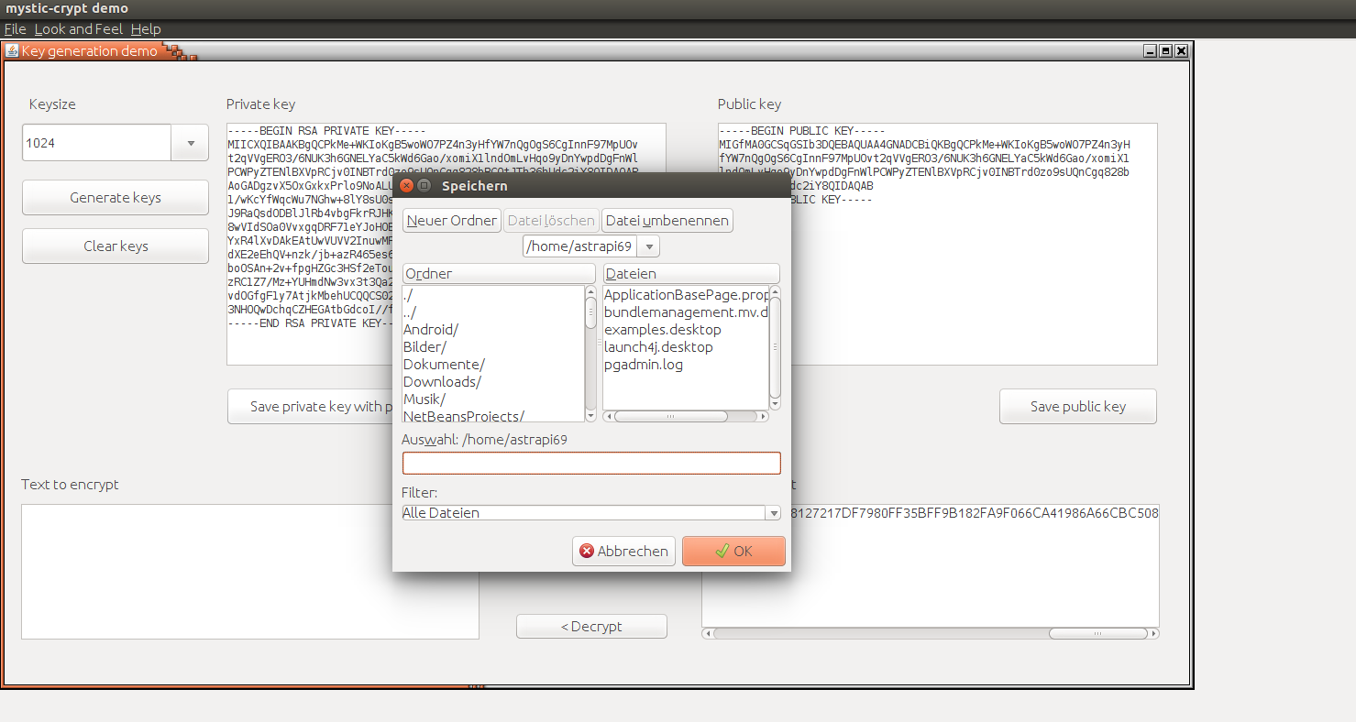
Task: Click the Java coffee-cup icon beside 'Key generation demo'
Action: (x=11, y=50)
